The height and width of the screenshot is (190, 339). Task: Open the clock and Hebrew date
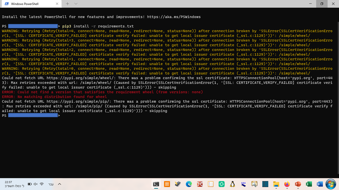[x=14, y=184]
